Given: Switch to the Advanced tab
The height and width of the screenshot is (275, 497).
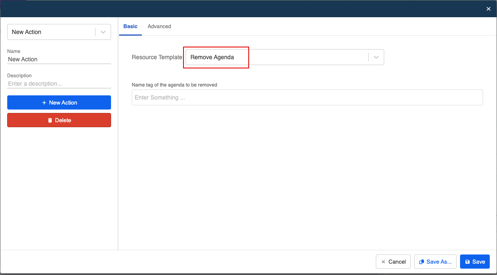Looking at the screenshot, I should [x=159, y=26].
